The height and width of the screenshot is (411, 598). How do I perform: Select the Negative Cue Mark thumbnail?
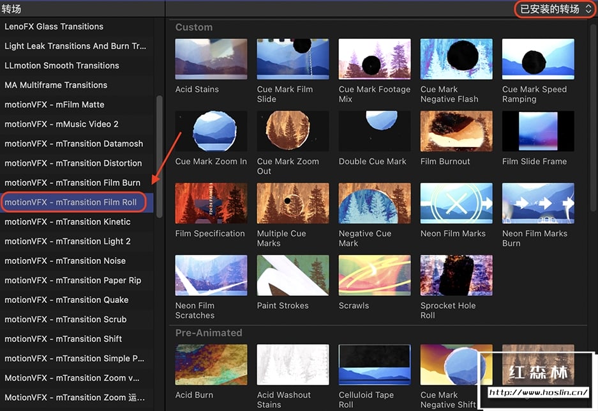point(375,203)
